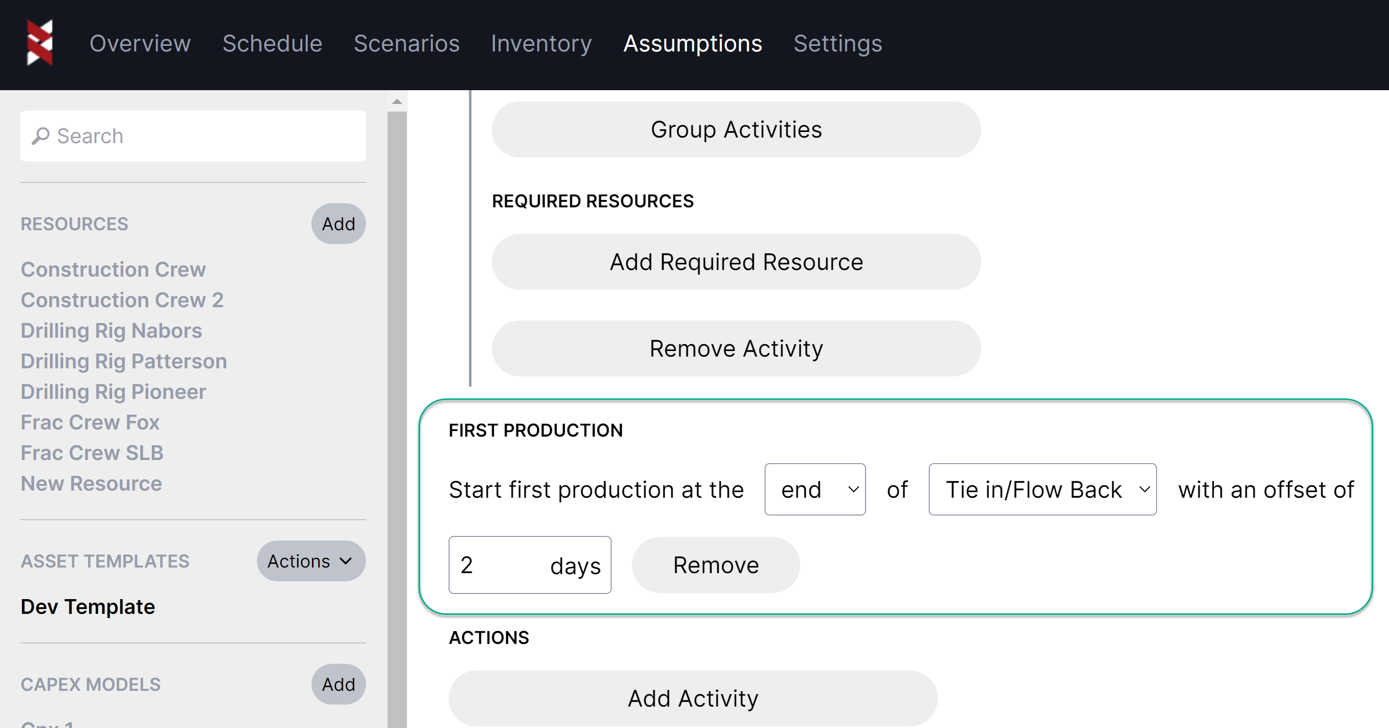The image size is (1389, 728).
Task: Click Add Required Resource
Action: pos(736,262)
